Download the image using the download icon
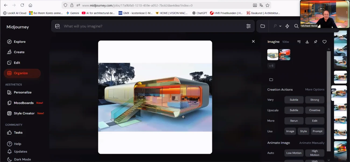Screen dimensions: 350x162 pyautogui.click(x=307, y=42)
